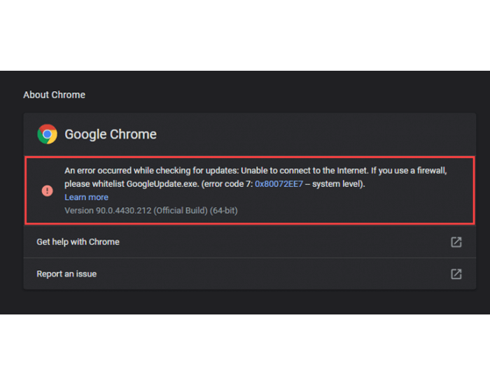Screen dimensions: 490x374
Task: Click the word GoogleUpdate.exe in the message
Action: tap(162, 184)
